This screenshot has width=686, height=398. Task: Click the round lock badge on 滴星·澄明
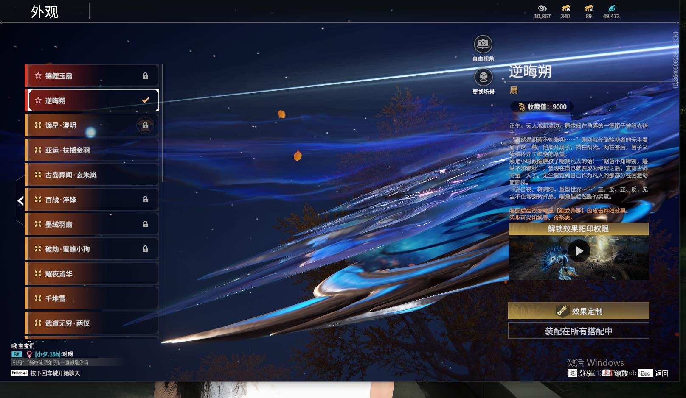(145, 125)
